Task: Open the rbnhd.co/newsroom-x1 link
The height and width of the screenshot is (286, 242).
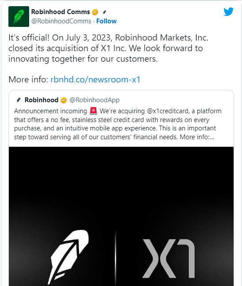Action: 95,79
